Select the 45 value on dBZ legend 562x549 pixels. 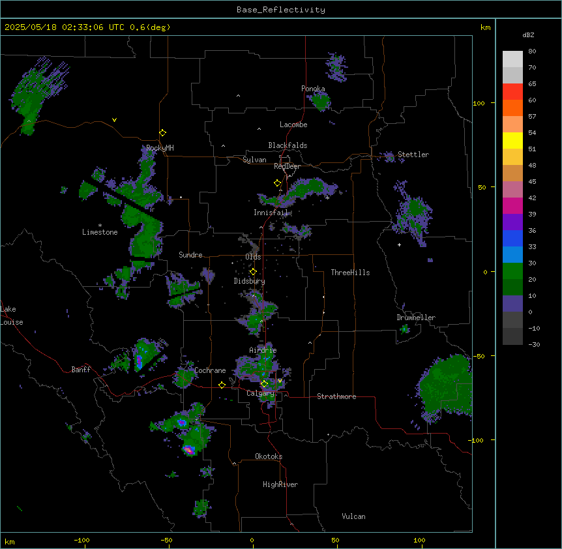[532, 182]
